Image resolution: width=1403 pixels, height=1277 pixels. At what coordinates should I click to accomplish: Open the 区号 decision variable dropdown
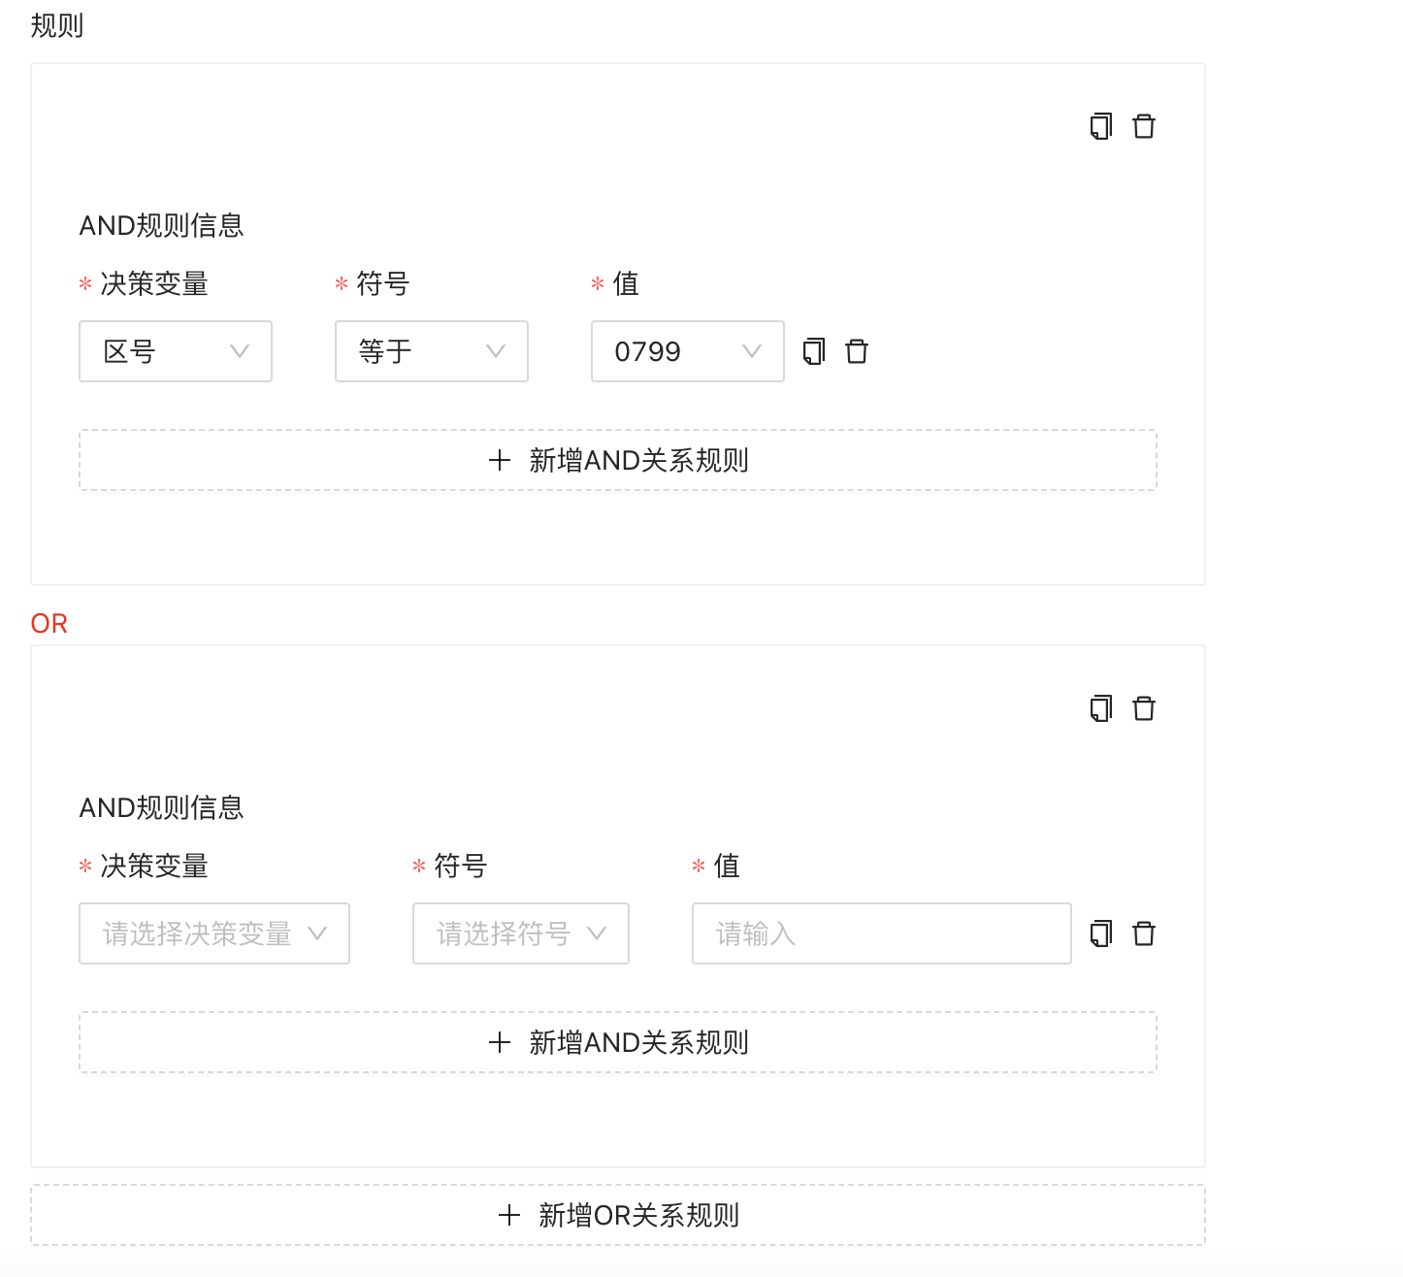click(175, 351)
